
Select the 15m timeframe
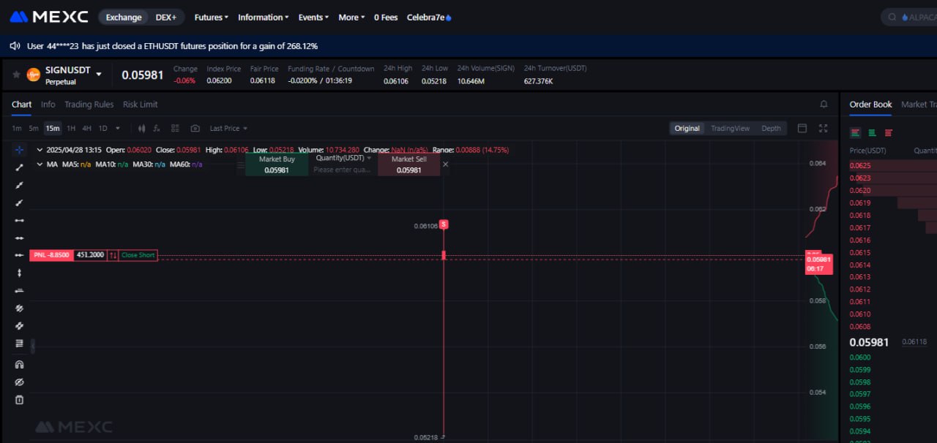[53, 128]
